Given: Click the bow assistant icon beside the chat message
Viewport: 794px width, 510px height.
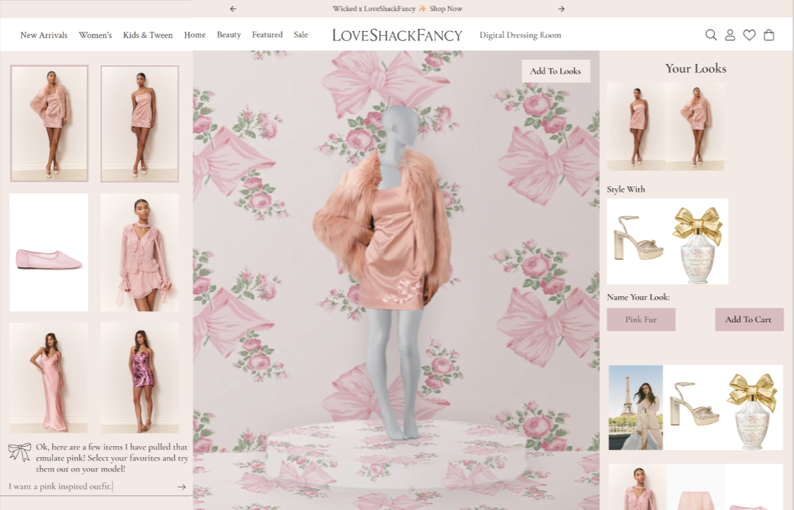Looking at the screenshot, I should tap(20, 452).
